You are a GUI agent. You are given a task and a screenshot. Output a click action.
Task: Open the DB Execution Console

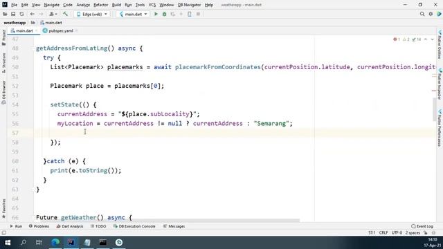(x=134, y=226)
